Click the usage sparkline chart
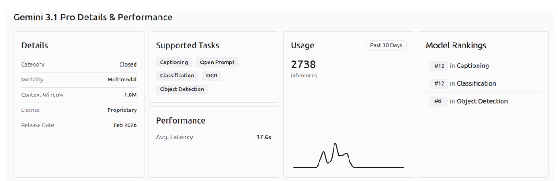558x181 pixels. coord(349,155)
